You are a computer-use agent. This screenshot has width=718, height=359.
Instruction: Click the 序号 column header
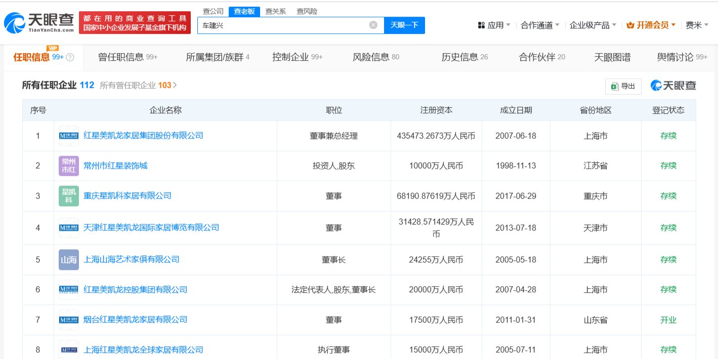tap(38, 110)
